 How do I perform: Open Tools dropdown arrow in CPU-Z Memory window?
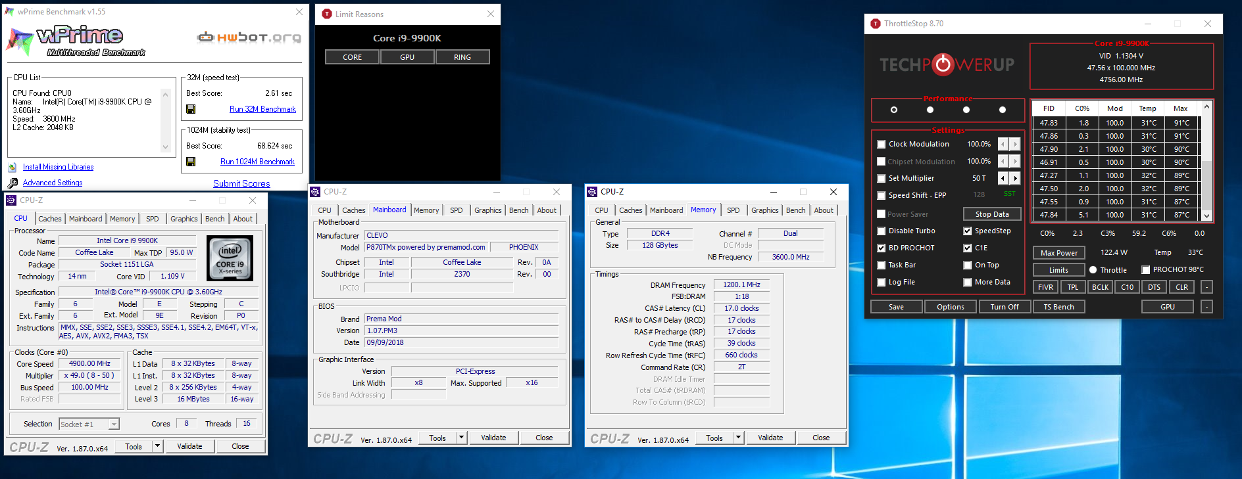click(x=739, y=438)
